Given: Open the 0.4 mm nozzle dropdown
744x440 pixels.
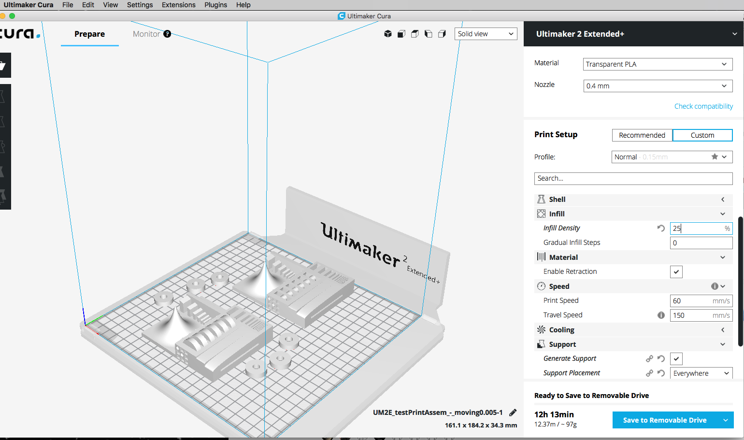Looking at the screenshot, I should click(x=658, y=86).
